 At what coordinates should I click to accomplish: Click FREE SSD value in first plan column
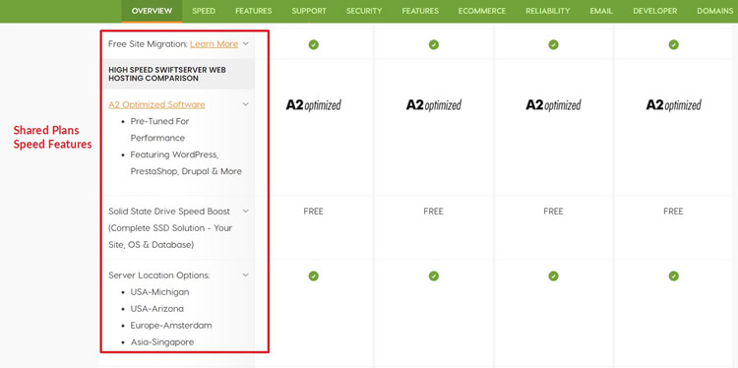[314, 212]
